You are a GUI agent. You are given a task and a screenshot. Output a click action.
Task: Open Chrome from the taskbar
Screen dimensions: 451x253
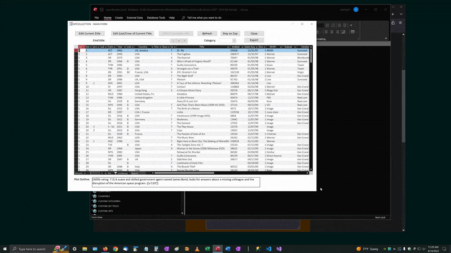tap(116, 249)
